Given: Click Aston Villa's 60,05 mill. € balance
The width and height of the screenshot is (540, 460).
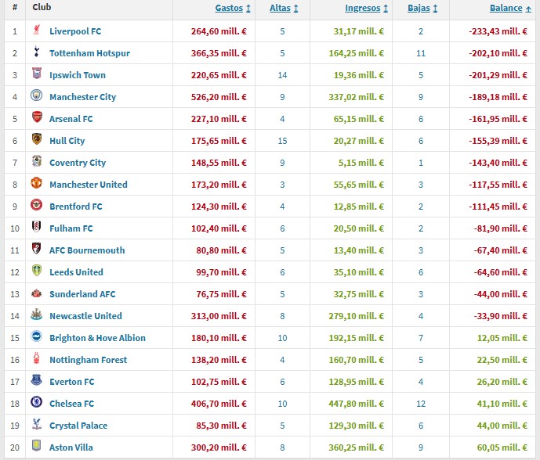Looking at the screenshot, I should pyautogui.click(x=502, y=447).
